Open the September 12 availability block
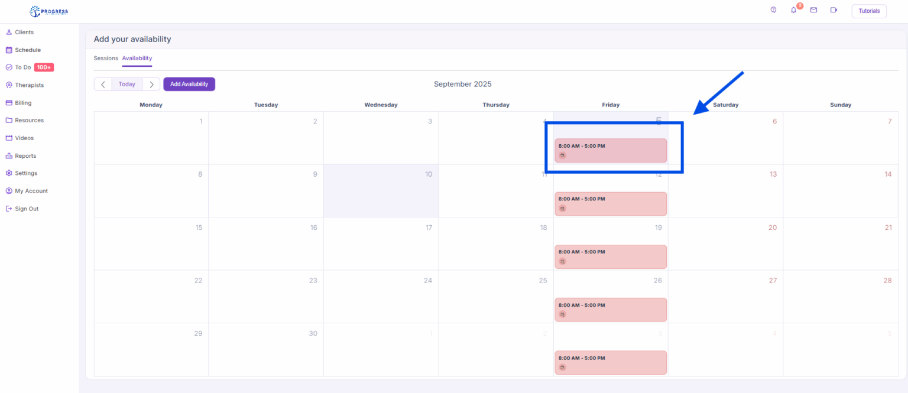 [610, 203]
